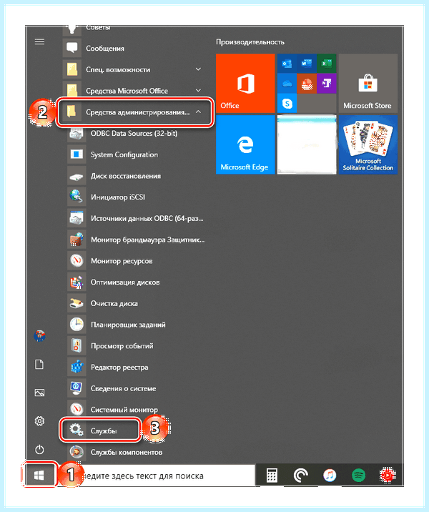Click the Службы gears icon
The width and height of the screenshot is (429, 512).
(77, 430)
